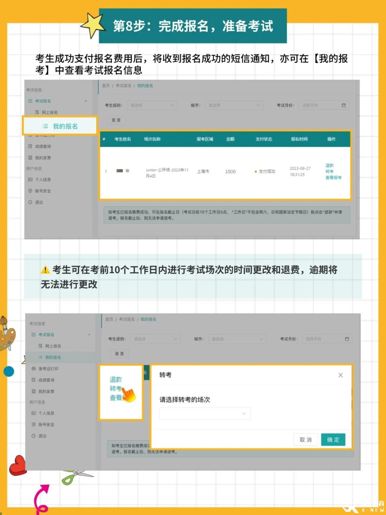Click the 支付状态 column header
386x515 pixels.
pyautogui.click(x=264, y=139)
